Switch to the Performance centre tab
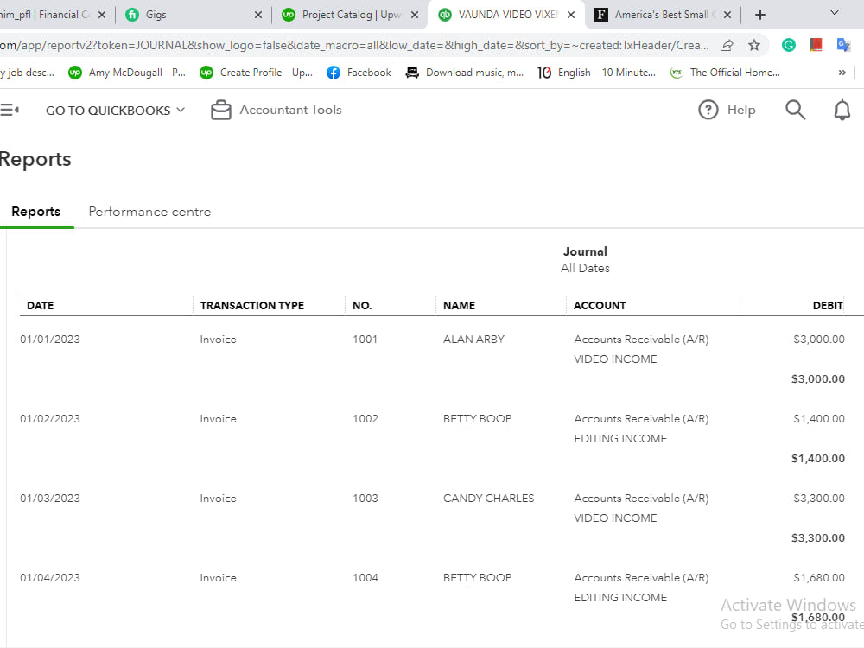Viewport: 864px width, 648px height. point(149,212)
